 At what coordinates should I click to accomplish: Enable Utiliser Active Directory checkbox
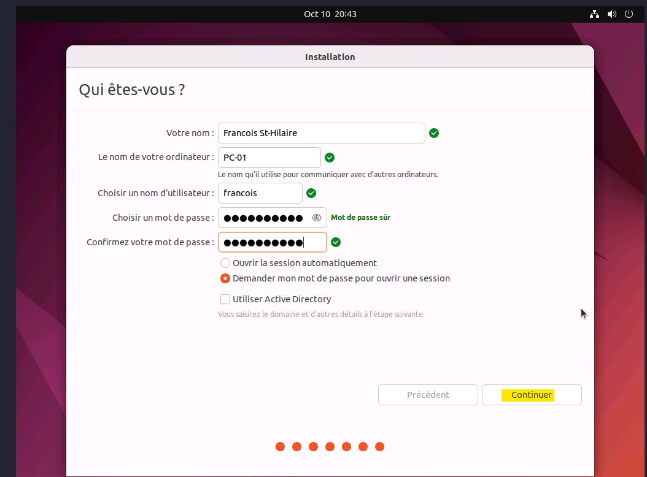pyautogui.click(x=225, y=299)
